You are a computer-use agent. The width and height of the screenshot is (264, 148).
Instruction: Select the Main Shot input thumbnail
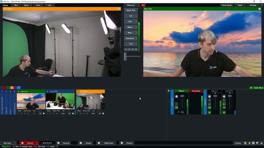pyautogui.click(x=31, y=102)
